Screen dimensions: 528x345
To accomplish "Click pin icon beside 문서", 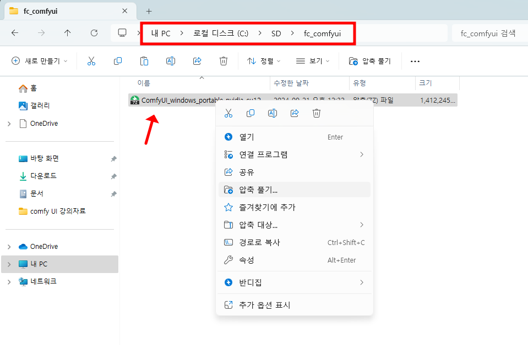I will (114, 194).
